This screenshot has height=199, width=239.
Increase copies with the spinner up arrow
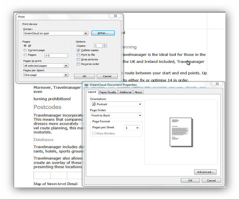pos(105,45)
